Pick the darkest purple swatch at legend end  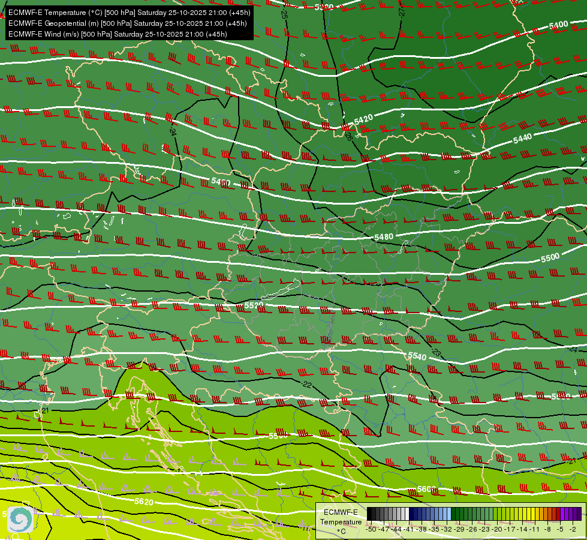click(579, 514)
